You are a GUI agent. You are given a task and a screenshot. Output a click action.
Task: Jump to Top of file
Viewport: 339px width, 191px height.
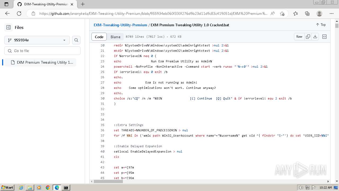(x=321, y=25)
